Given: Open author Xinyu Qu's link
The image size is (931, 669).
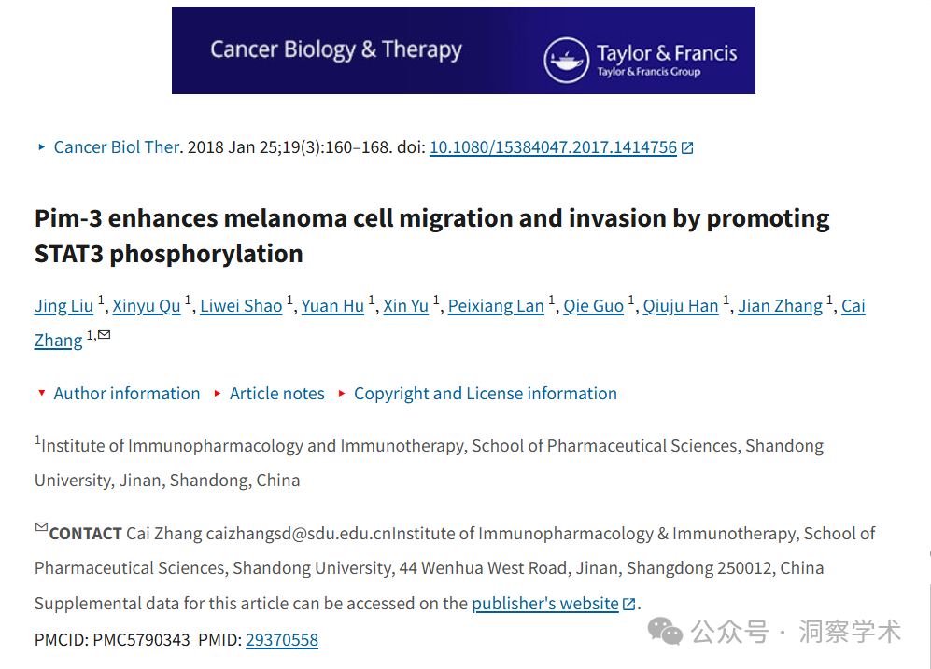Looking at the screenshot, I should (x=147, y=306).
